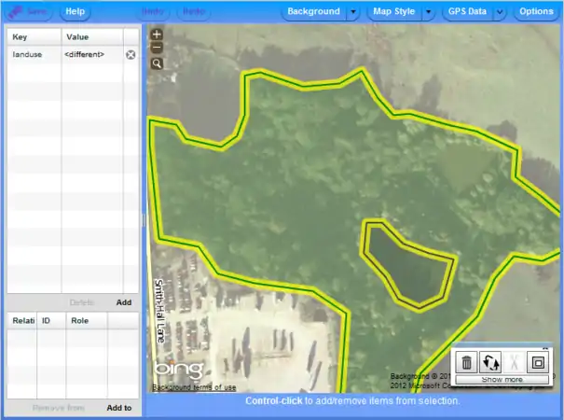Open the Options menu
The height and width of the screenshot is (420, 564).
click(x=536, y=12)
